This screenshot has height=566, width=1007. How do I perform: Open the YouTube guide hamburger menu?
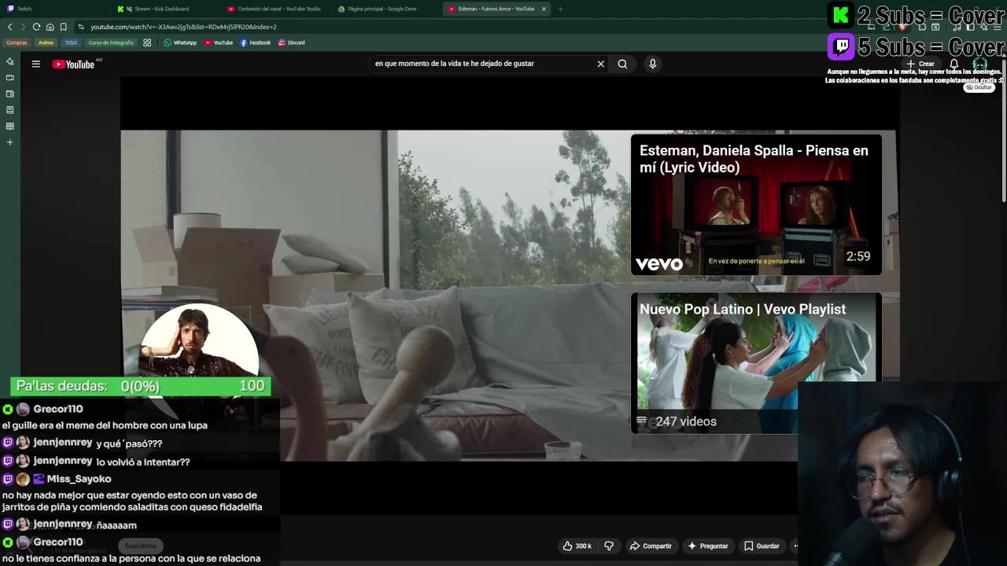(x=35, y=64)
